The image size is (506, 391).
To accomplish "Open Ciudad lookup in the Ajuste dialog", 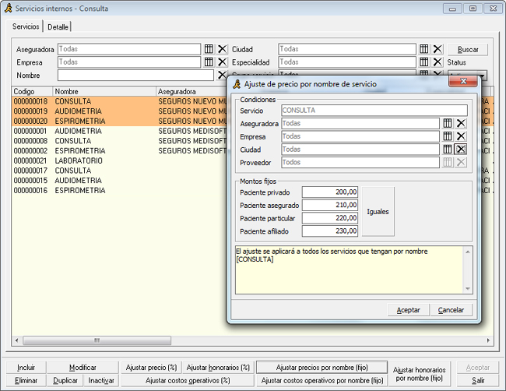I will (448, 150).
